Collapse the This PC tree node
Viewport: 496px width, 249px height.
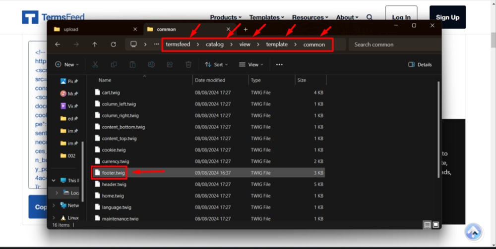(54, 181)
